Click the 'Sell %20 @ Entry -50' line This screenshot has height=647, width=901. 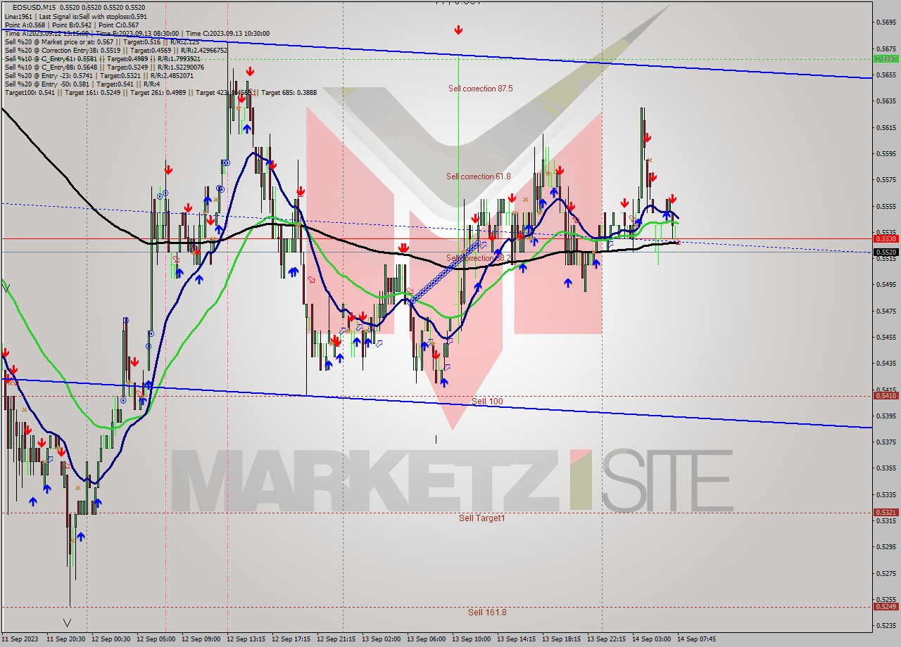82,84
